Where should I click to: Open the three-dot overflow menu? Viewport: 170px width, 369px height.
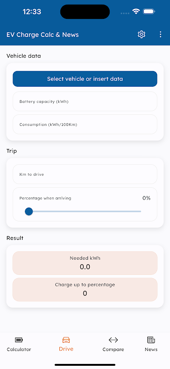coord(160,34)
